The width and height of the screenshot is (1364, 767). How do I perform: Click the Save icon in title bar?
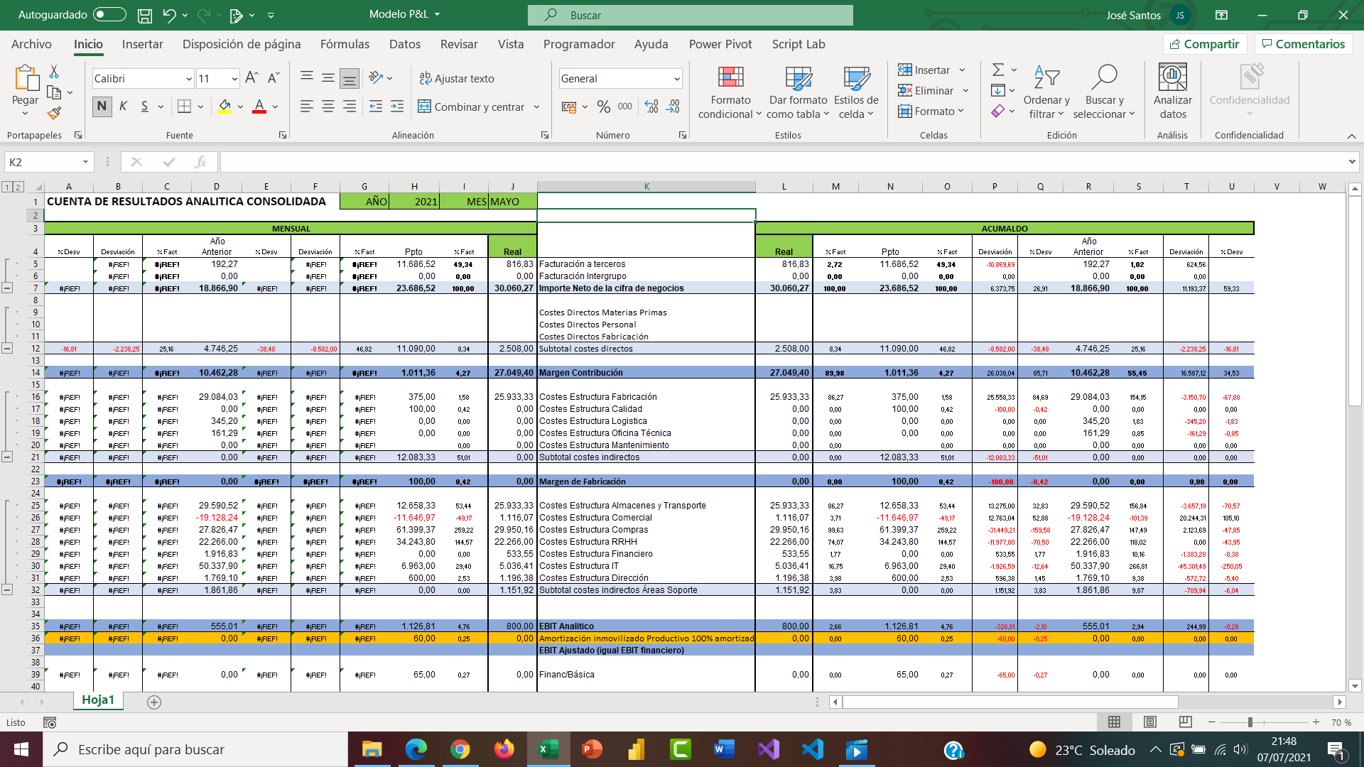pyautogui.click(x=145, y=15)
